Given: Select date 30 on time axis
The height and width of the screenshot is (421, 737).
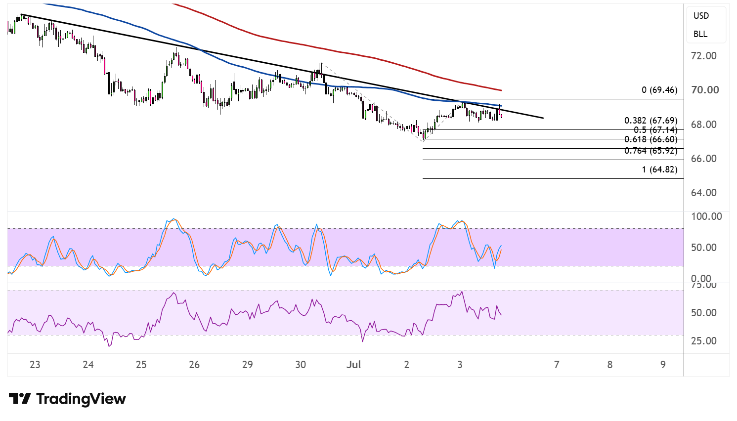Looking at the screenshot, I should (301, 365).
